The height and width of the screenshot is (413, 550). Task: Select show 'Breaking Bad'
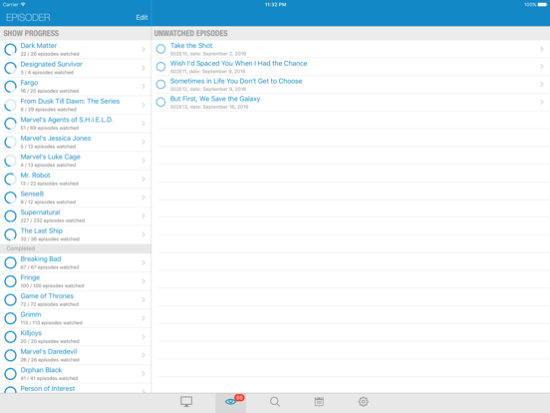[76, 262]
